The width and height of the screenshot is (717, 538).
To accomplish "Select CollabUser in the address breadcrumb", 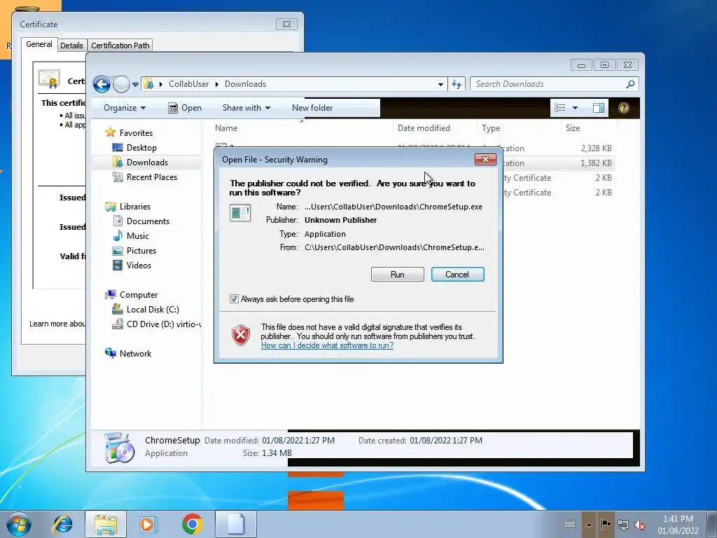I will pyautogui.click(x=189, y=84).
